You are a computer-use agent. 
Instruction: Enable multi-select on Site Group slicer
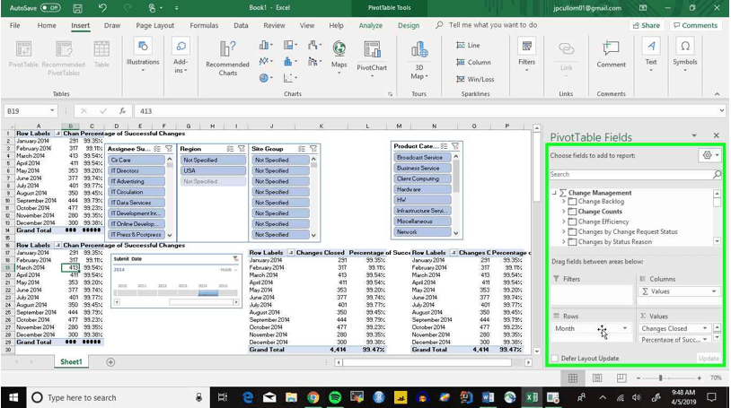(x=302, y=149)
